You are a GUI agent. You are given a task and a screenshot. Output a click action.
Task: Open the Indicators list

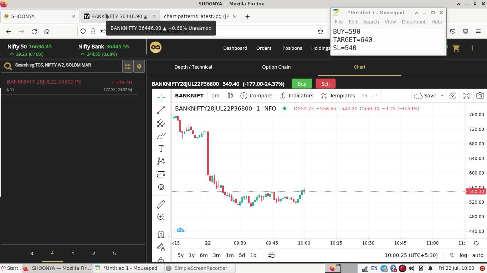[297, 96]
